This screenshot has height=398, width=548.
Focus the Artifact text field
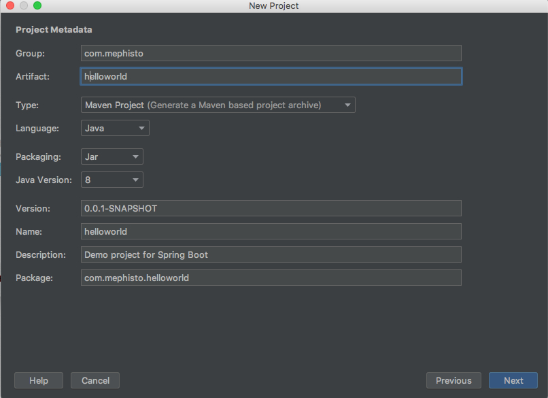(x=271, y=76)
